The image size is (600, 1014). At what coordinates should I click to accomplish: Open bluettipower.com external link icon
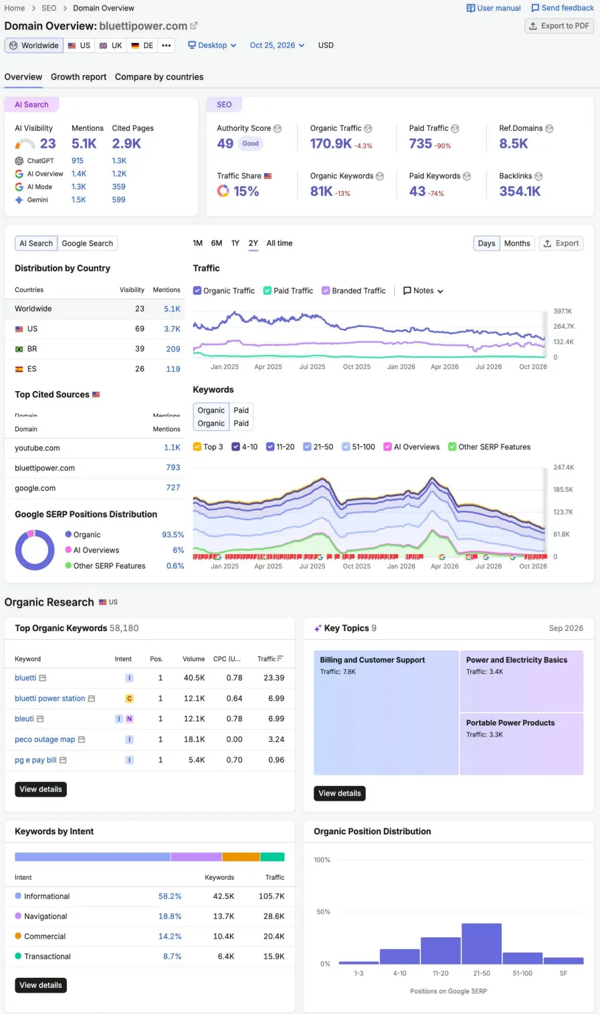(194, 26)
